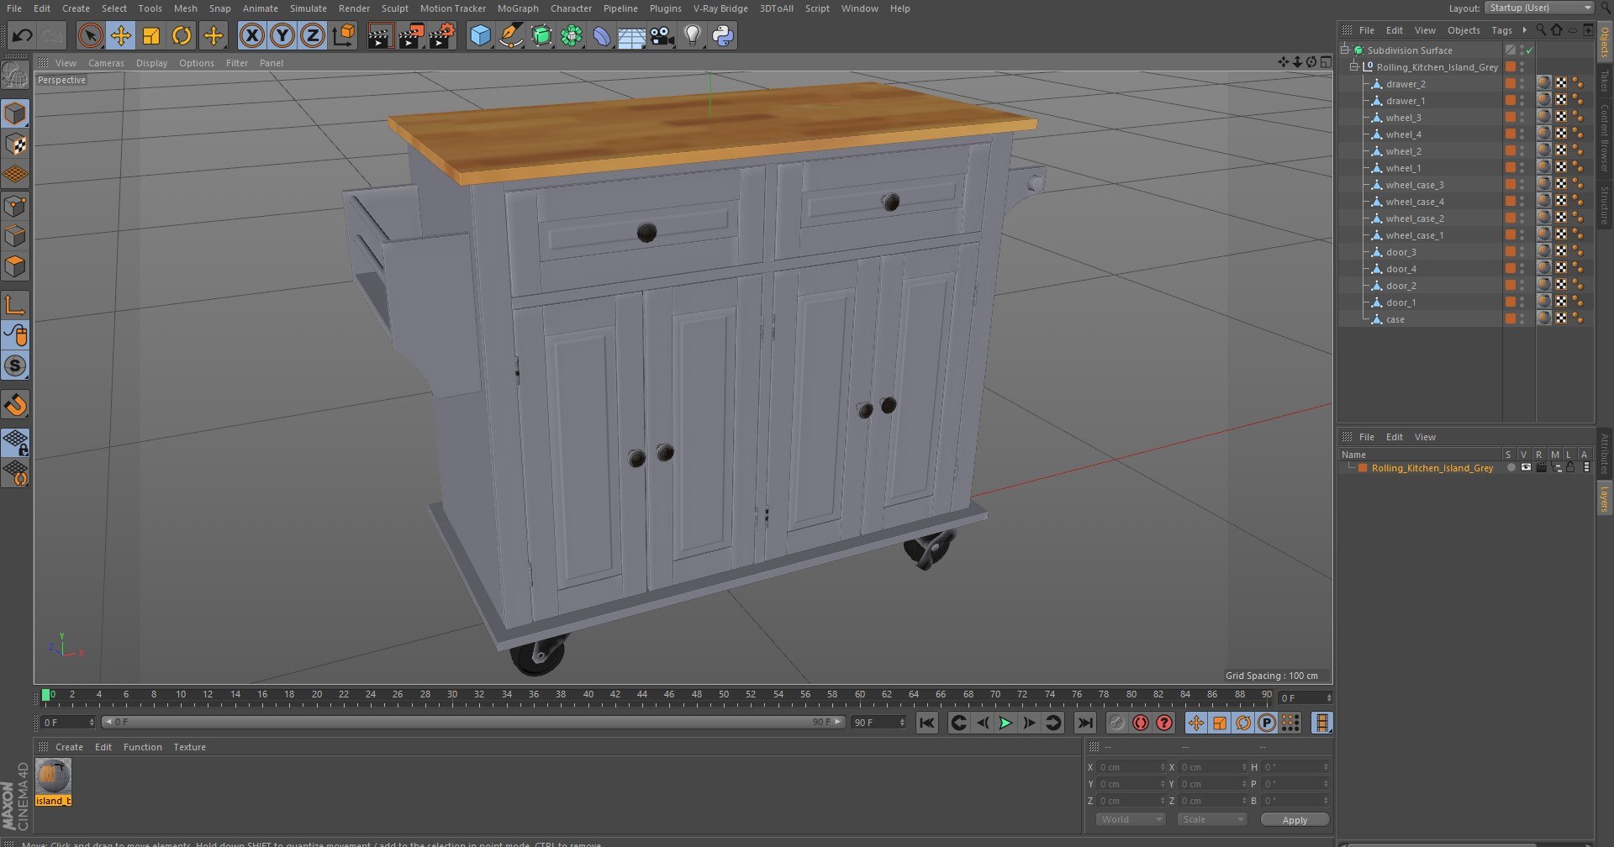Select the Move tool in top toolbar
Image resolution: width=1614 pixels, height=847 pixels.
point(121,35)
